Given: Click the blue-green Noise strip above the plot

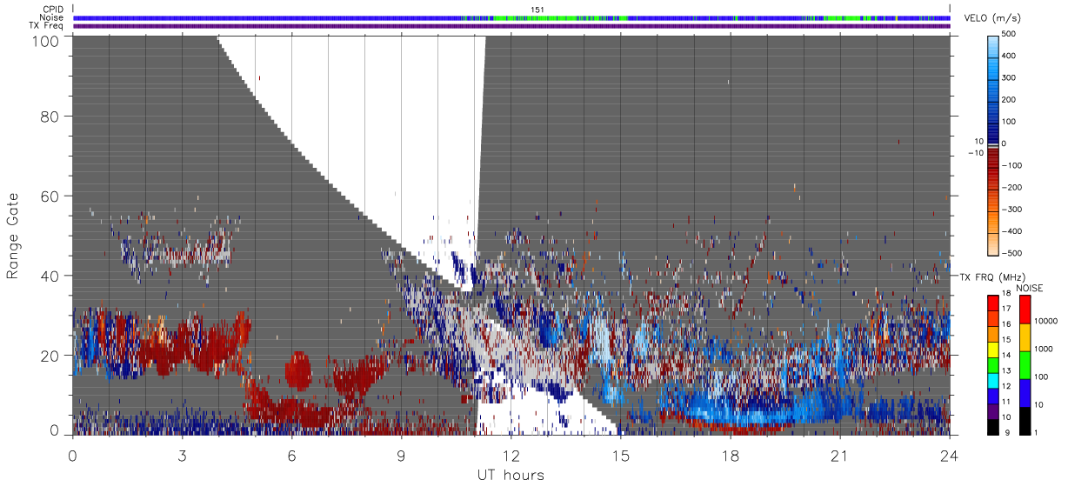Looking at the screenshot, I should coord(511,17).
